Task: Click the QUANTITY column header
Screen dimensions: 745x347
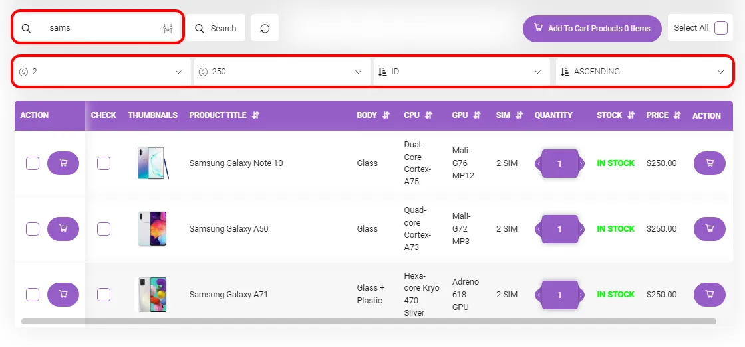Action: 553,115
